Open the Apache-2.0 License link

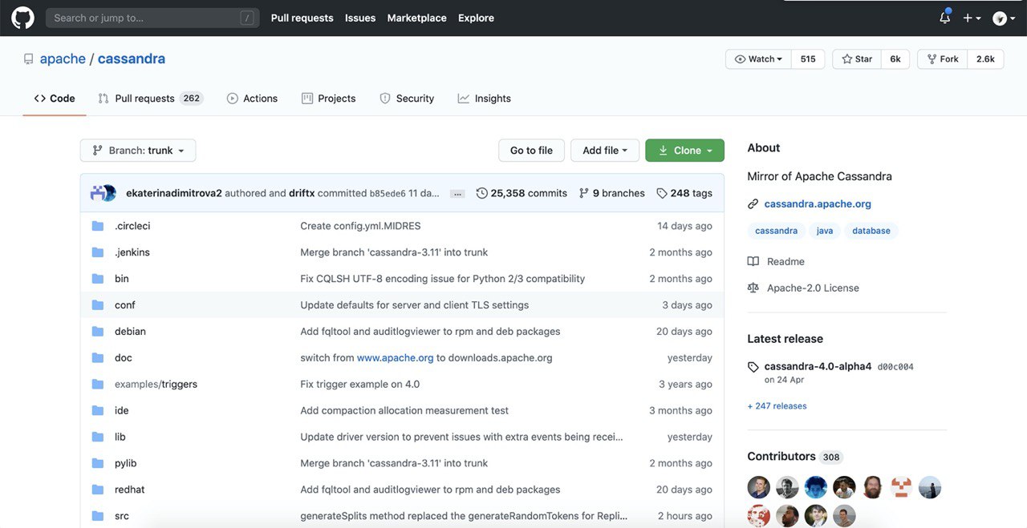coord(803,288)
